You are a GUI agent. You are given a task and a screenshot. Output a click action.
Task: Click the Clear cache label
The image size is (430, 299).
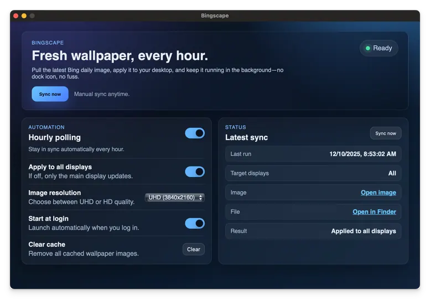click(x=47, y=244)
